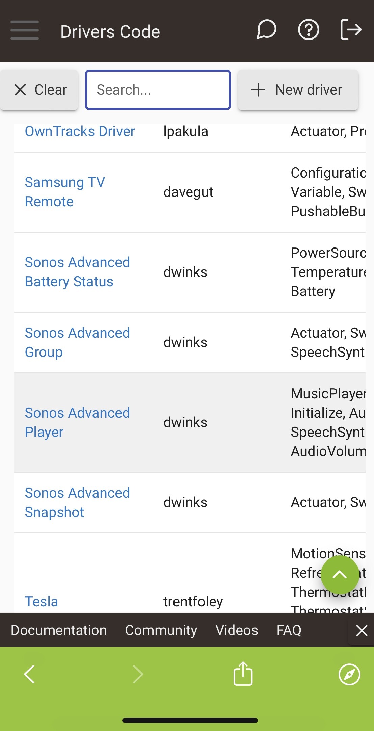Open the Videos footer link
Image resolution: width=374 pixels, height=731 pixels.
[x=237, y=630]
